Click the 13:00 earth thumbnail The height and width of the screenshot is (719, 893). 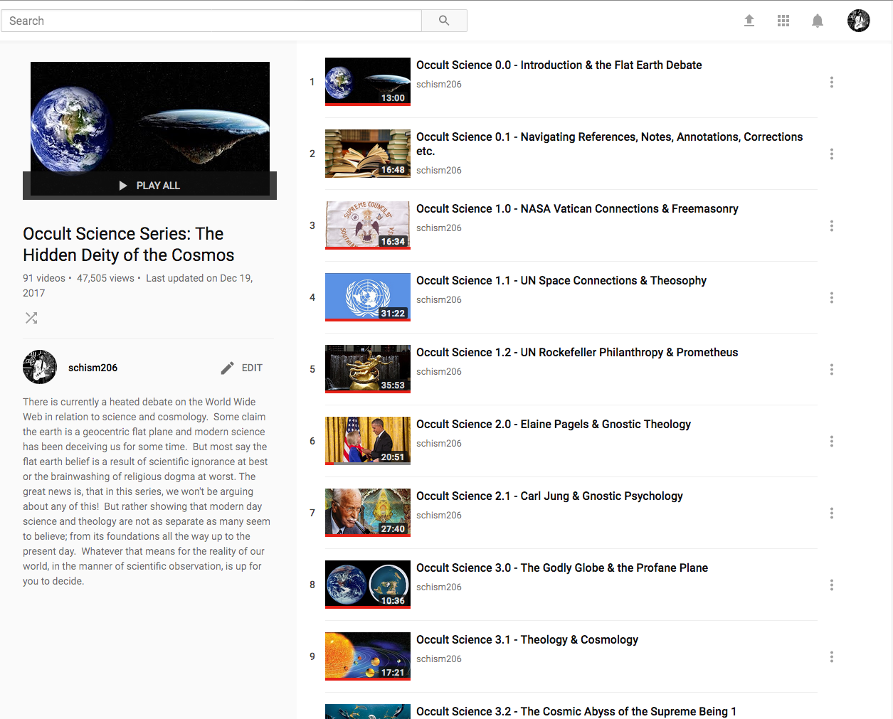(368, 82)
